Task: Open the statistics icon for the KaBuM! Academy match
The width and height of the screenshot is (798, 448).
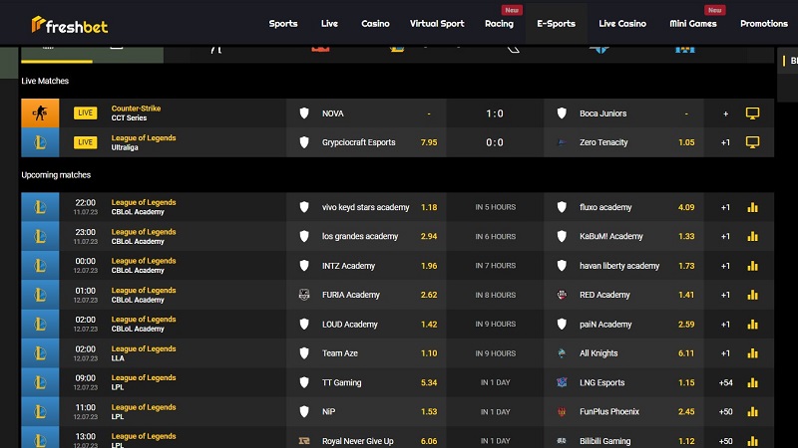Action: pyautogui.click(x=752, y=236)
